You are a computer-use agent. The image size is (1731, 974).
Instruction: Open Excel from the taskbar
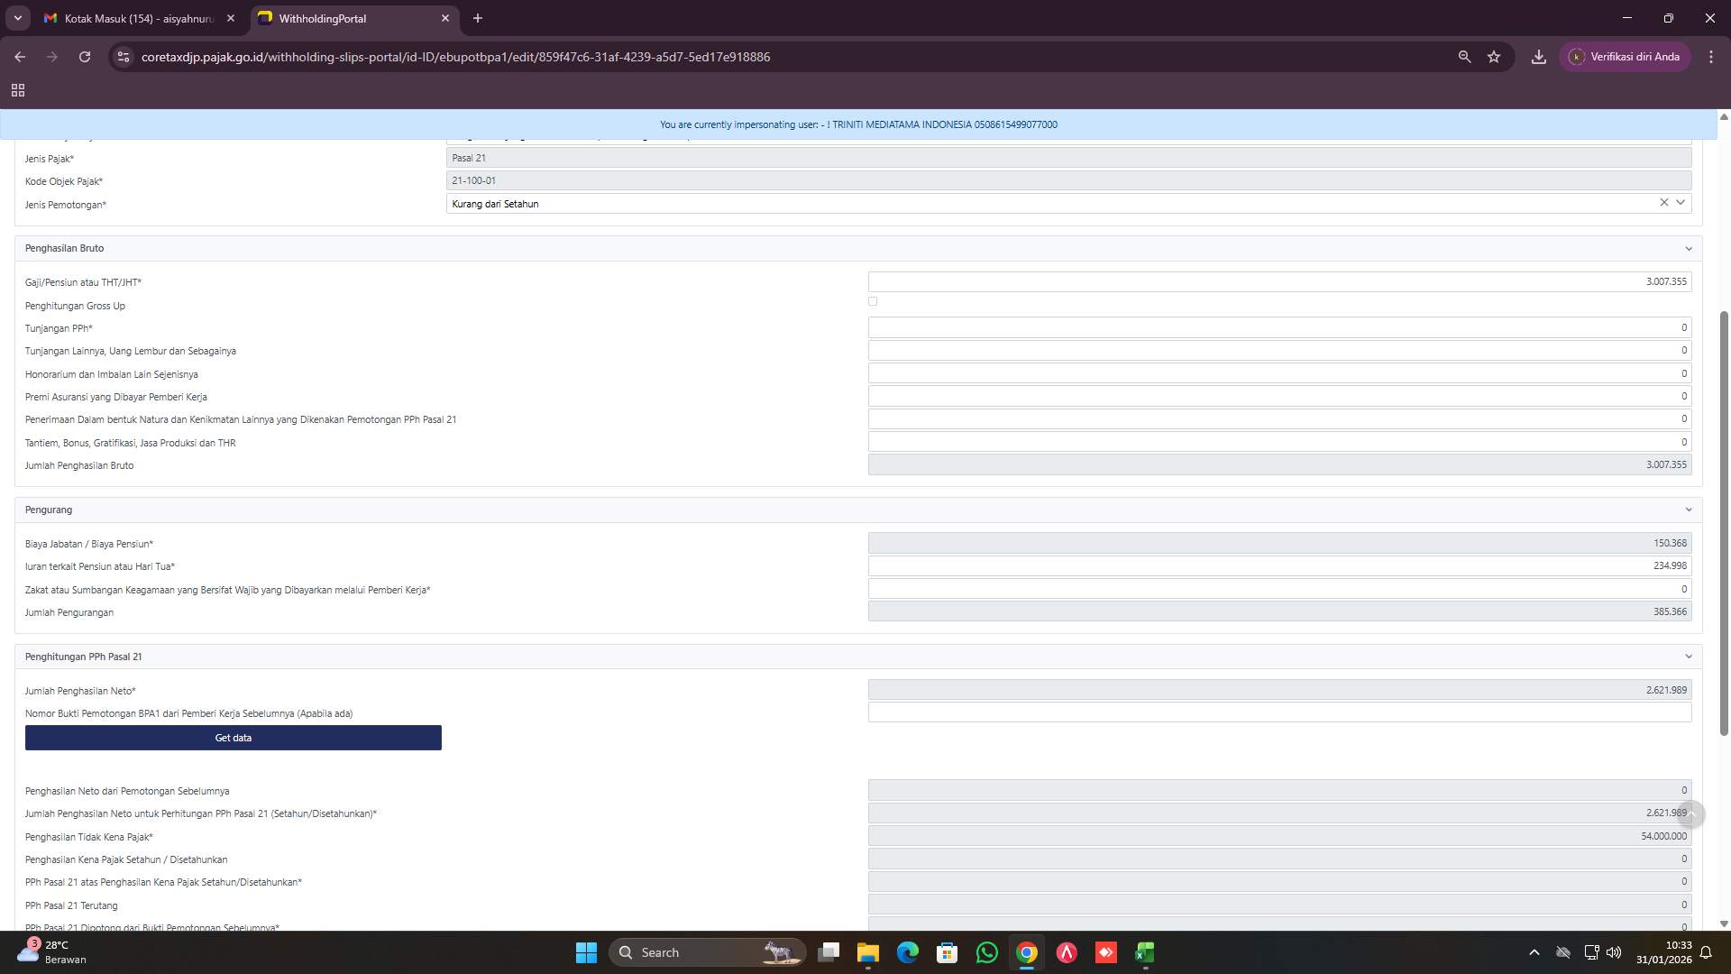pyautogui.click(x=1144, y=952)
